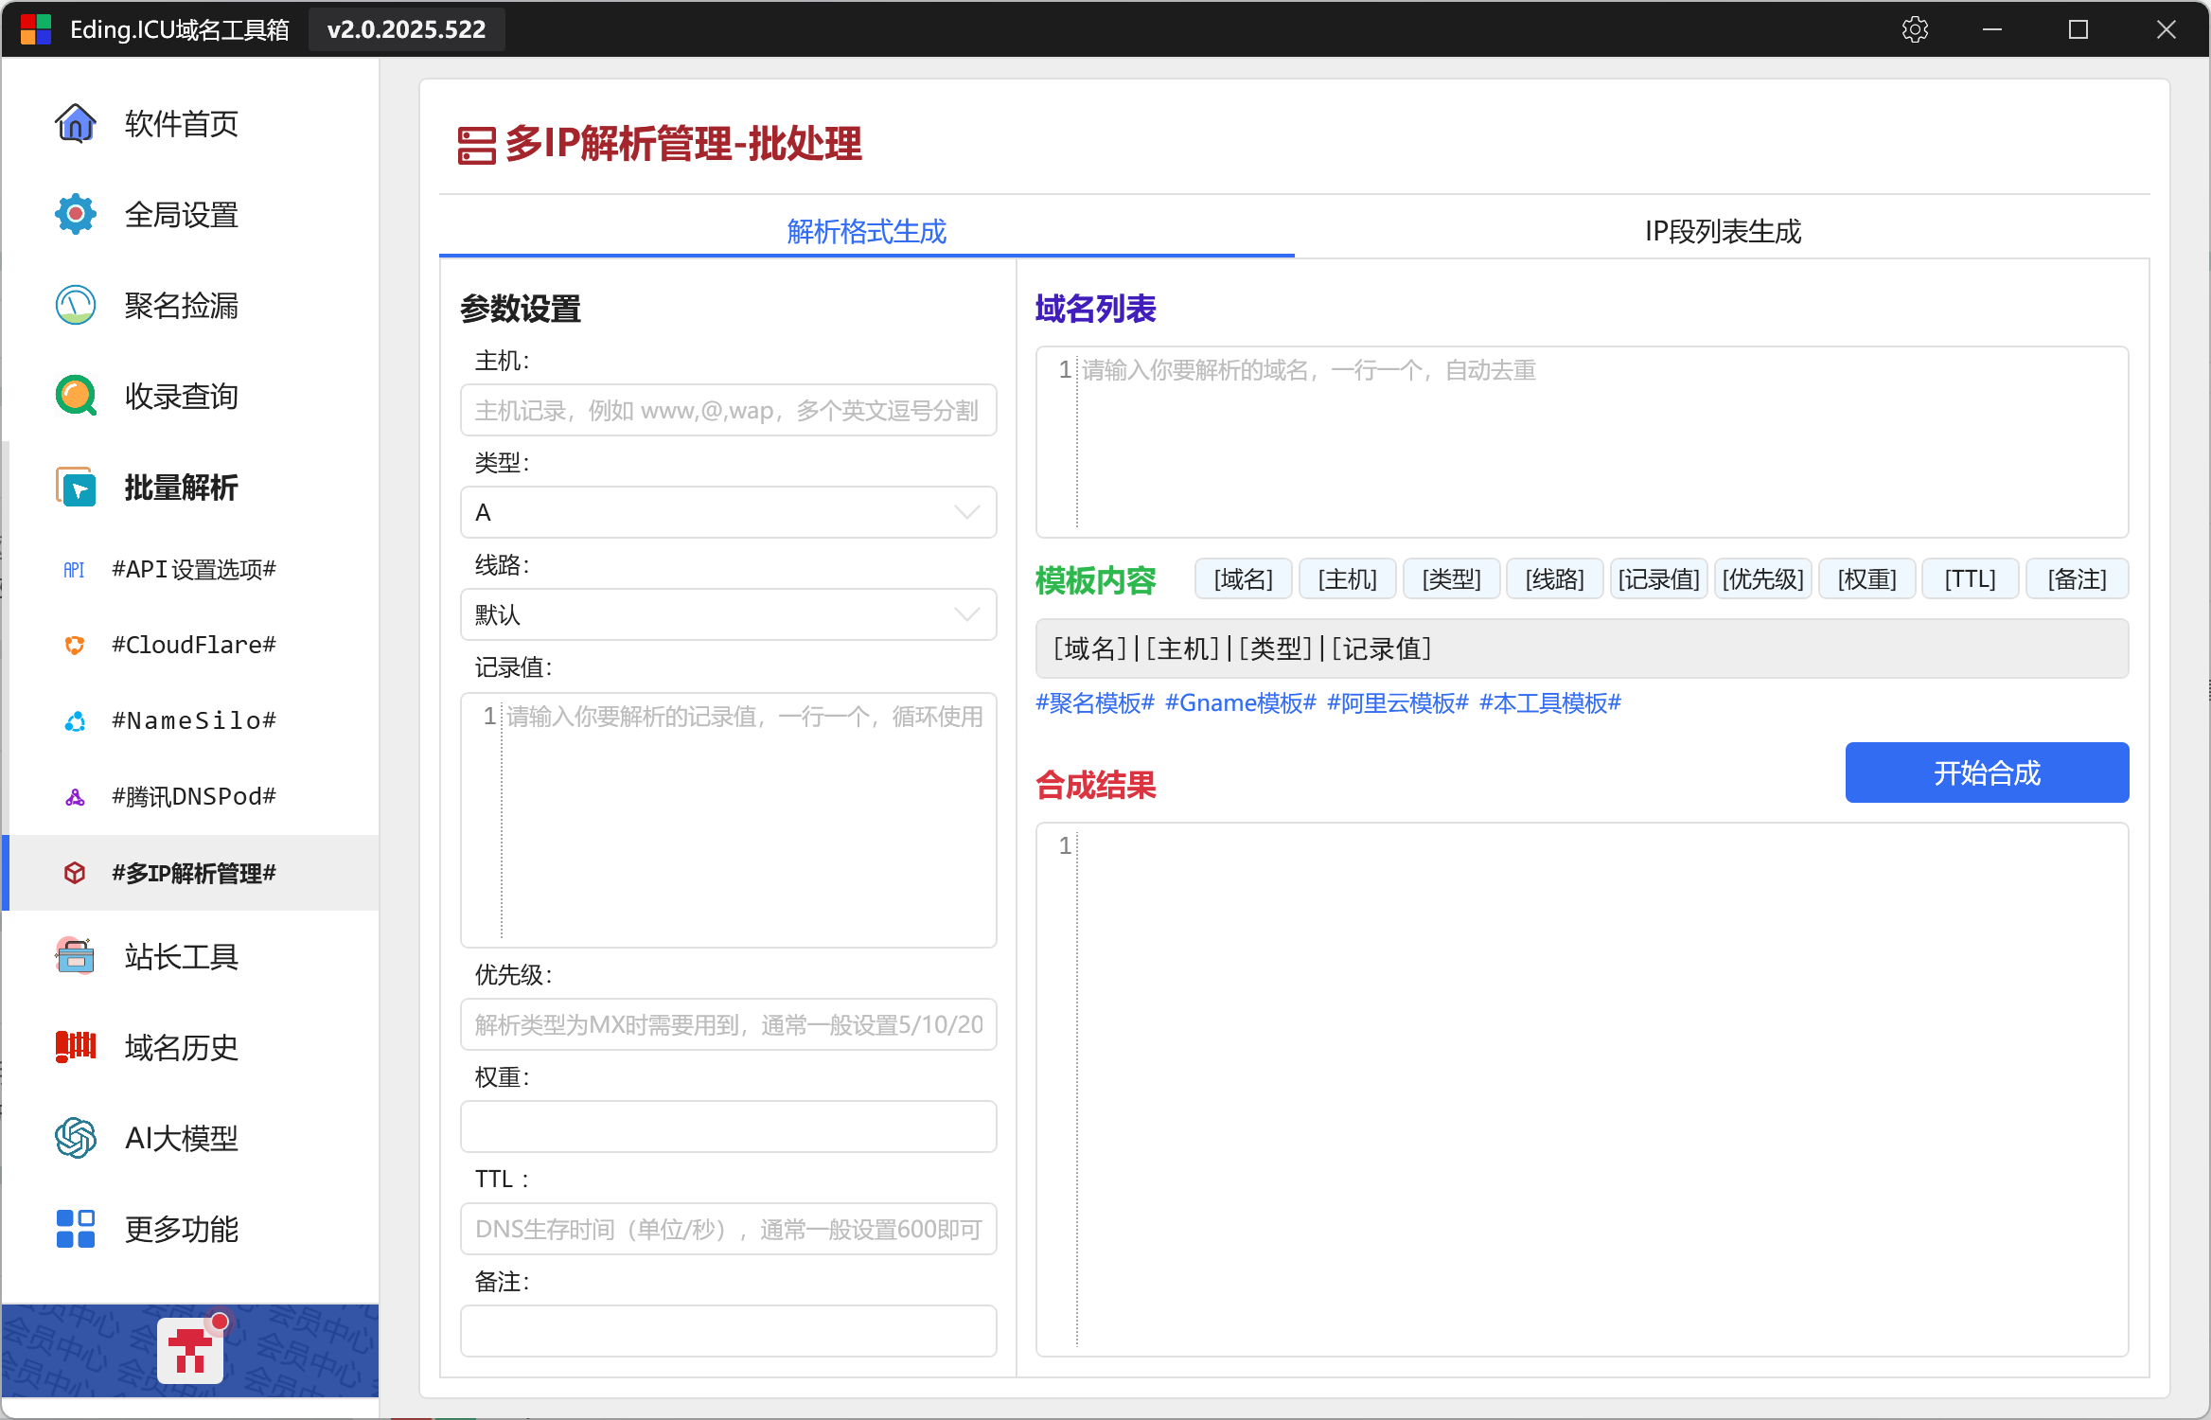Open 域名历史 in the sidebar
Screen dimensions: 2211x1420
point(191,1047)
